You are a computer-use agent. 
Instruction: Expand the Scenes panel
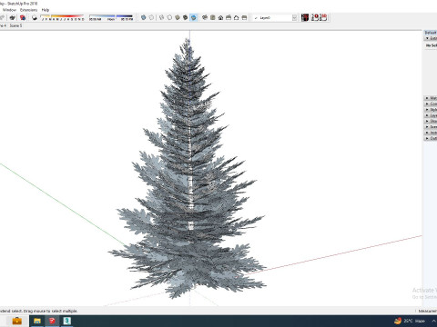point(431,127)
